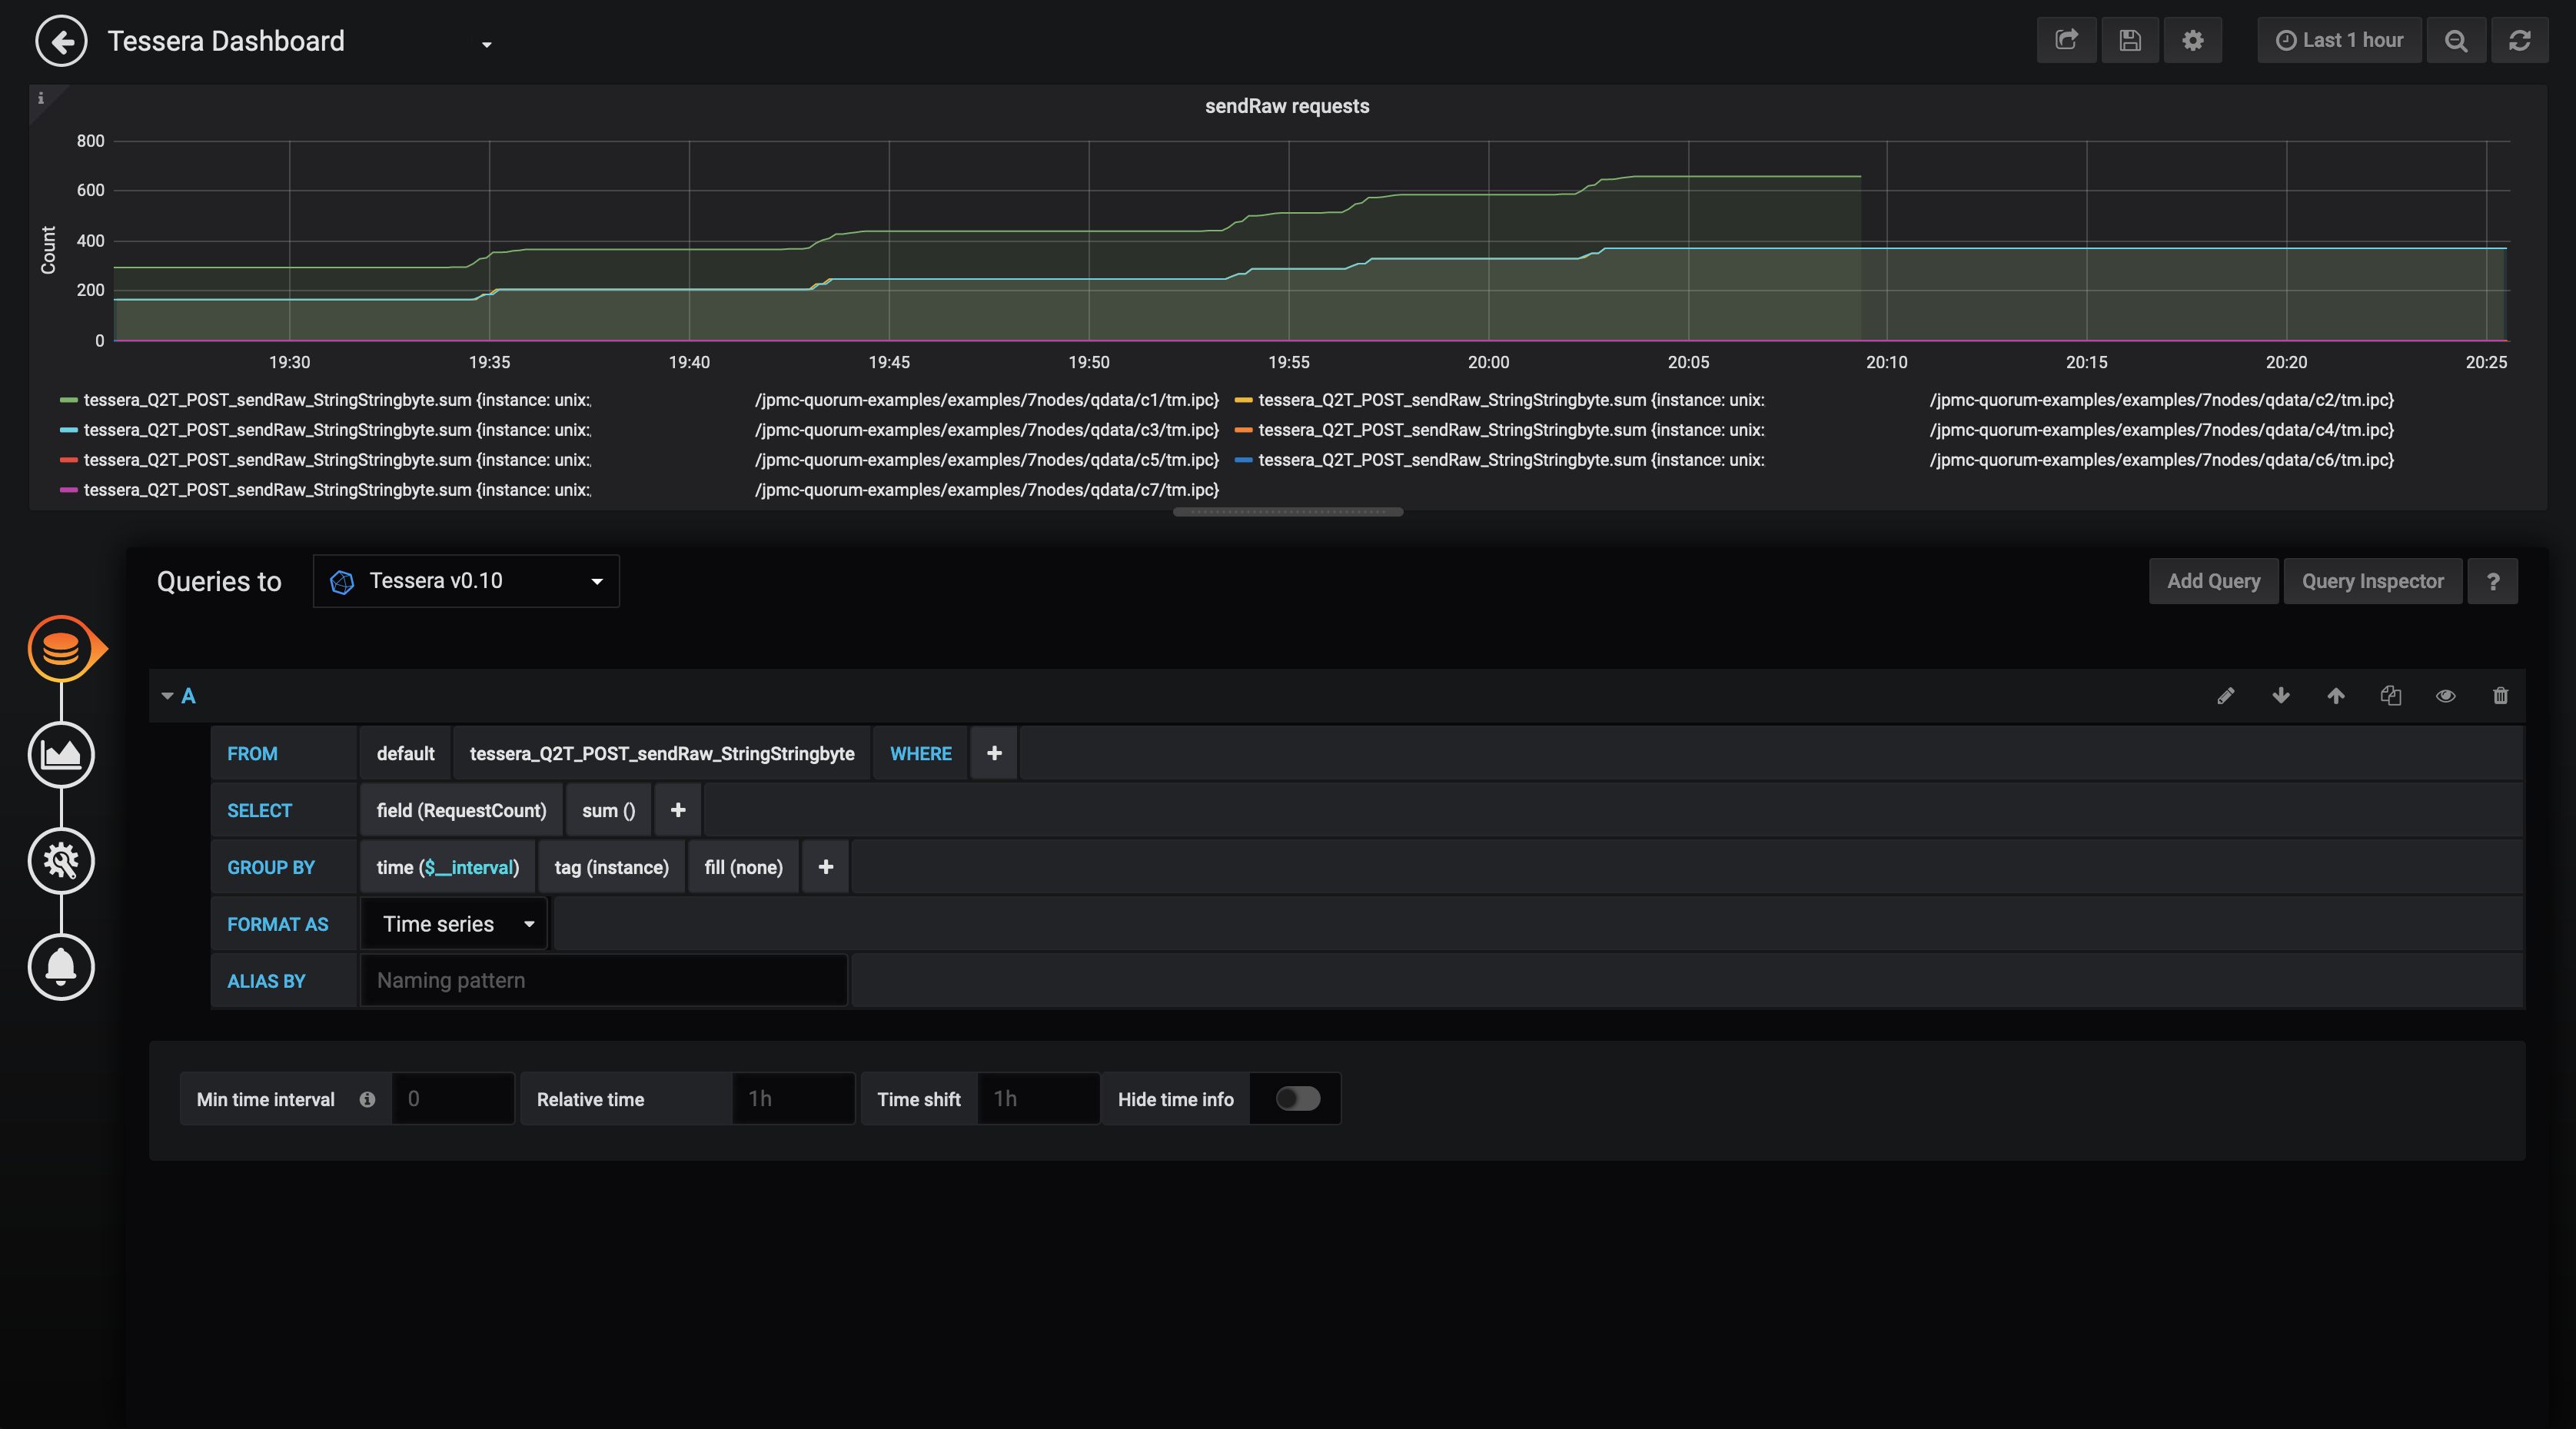Focus the Time shift input
The image size is (2576, 1429).
(1038, 1100)
